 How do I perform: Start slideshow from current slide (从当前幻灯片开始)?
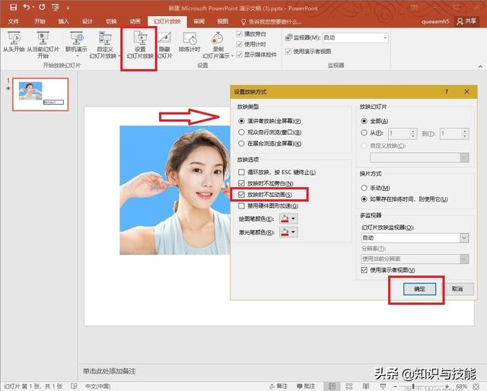tap(41, 38)
